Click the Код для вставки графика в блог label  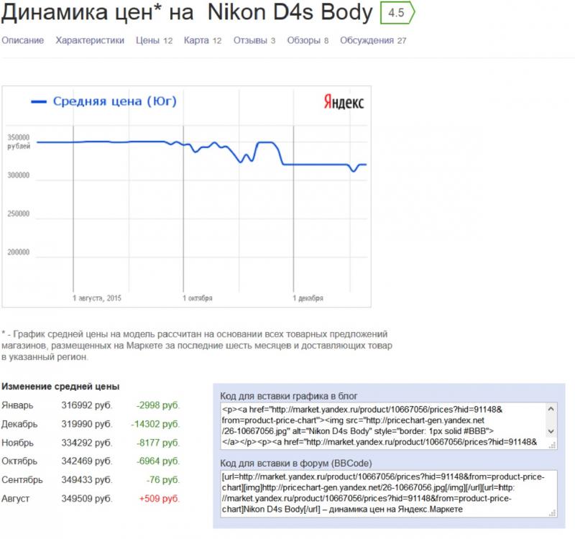[289, 396]
